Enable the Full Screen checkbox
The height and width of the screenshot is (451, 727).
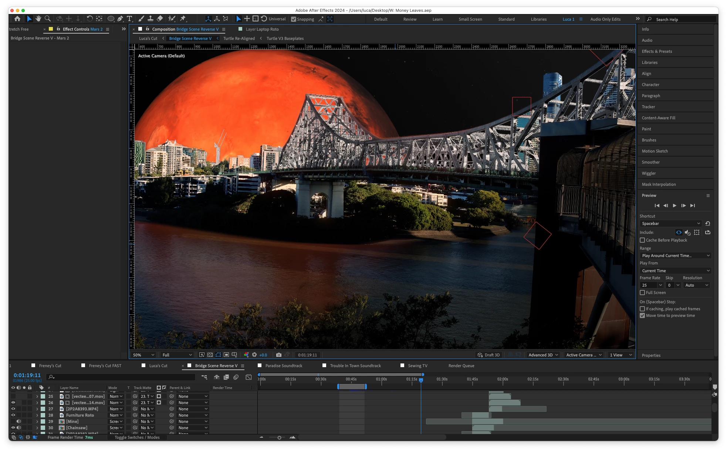(642, 293)
